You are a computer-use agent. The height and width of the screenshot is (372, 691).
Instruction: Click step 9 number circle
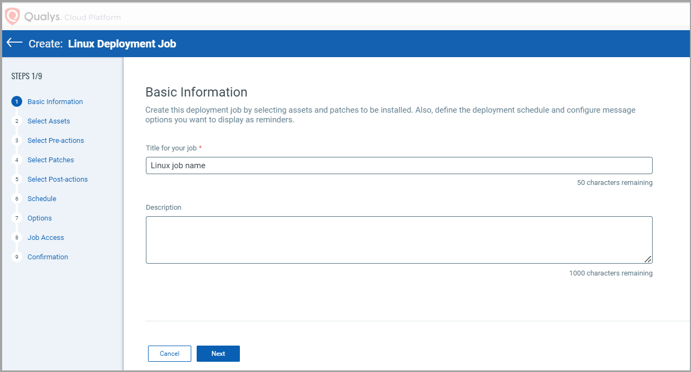click(17, 257)
